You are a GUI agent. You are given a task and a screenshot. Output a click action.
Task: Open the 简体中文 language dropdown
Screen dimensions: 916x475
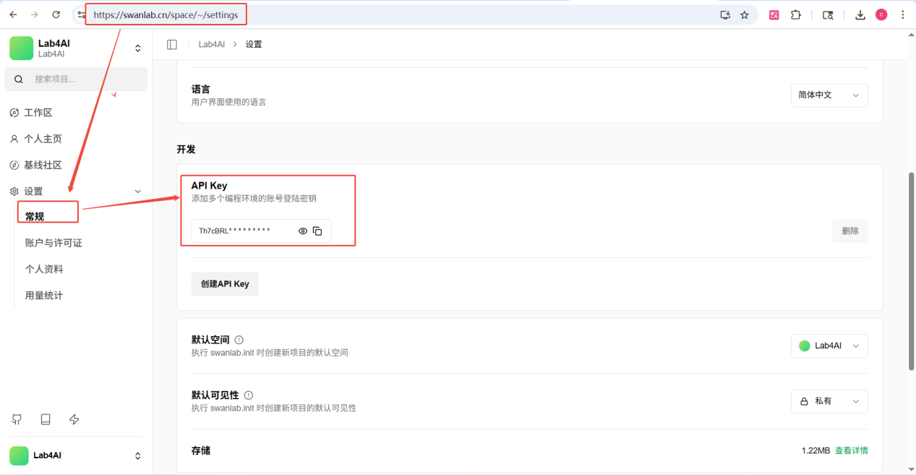click(829, 95)
